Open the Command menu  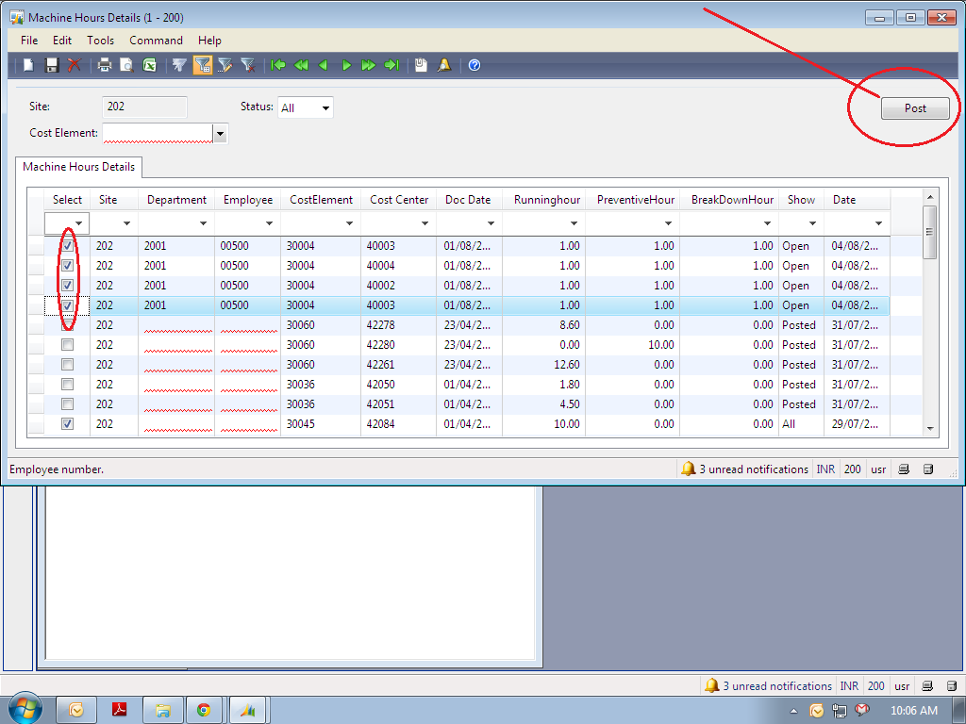tap(156, 40)
